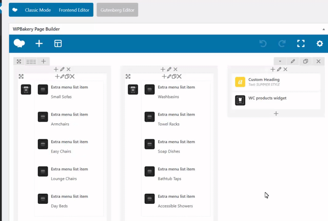Edit first column pencil icon
328x221 pixels.
coord(62,69)
